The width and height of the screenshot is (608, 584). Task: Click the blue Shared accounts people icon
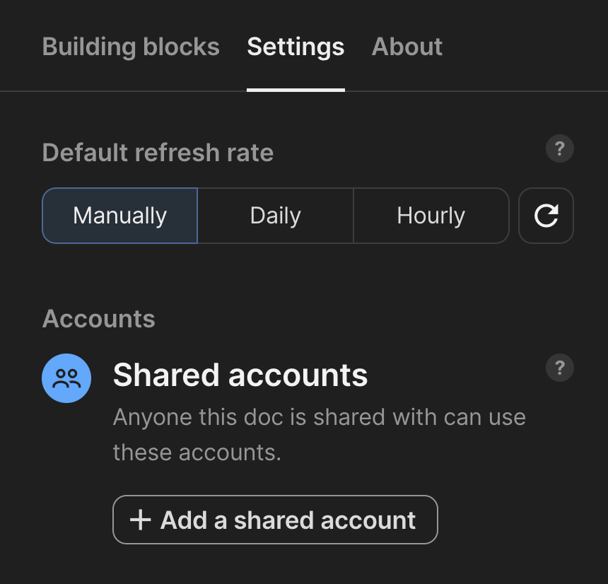tap(66, 378)
